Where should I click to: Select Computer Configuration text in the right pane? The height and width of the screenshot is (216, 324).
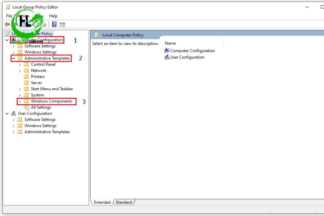click(193, 51)
